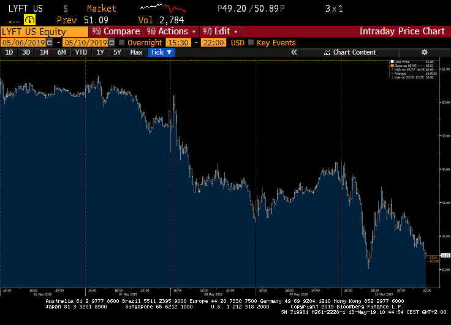This screenshot has width=451, height=325.
Task: Click the Average legend entry
Action: pos(414,74)
